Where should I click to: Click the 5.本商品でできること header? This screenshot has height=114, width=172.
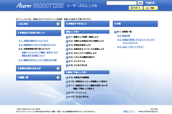coord(87,24)
